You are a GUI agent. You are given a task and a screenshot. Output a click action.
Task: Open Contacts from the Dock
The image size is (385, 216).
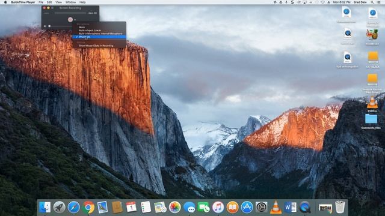(117, 207)
